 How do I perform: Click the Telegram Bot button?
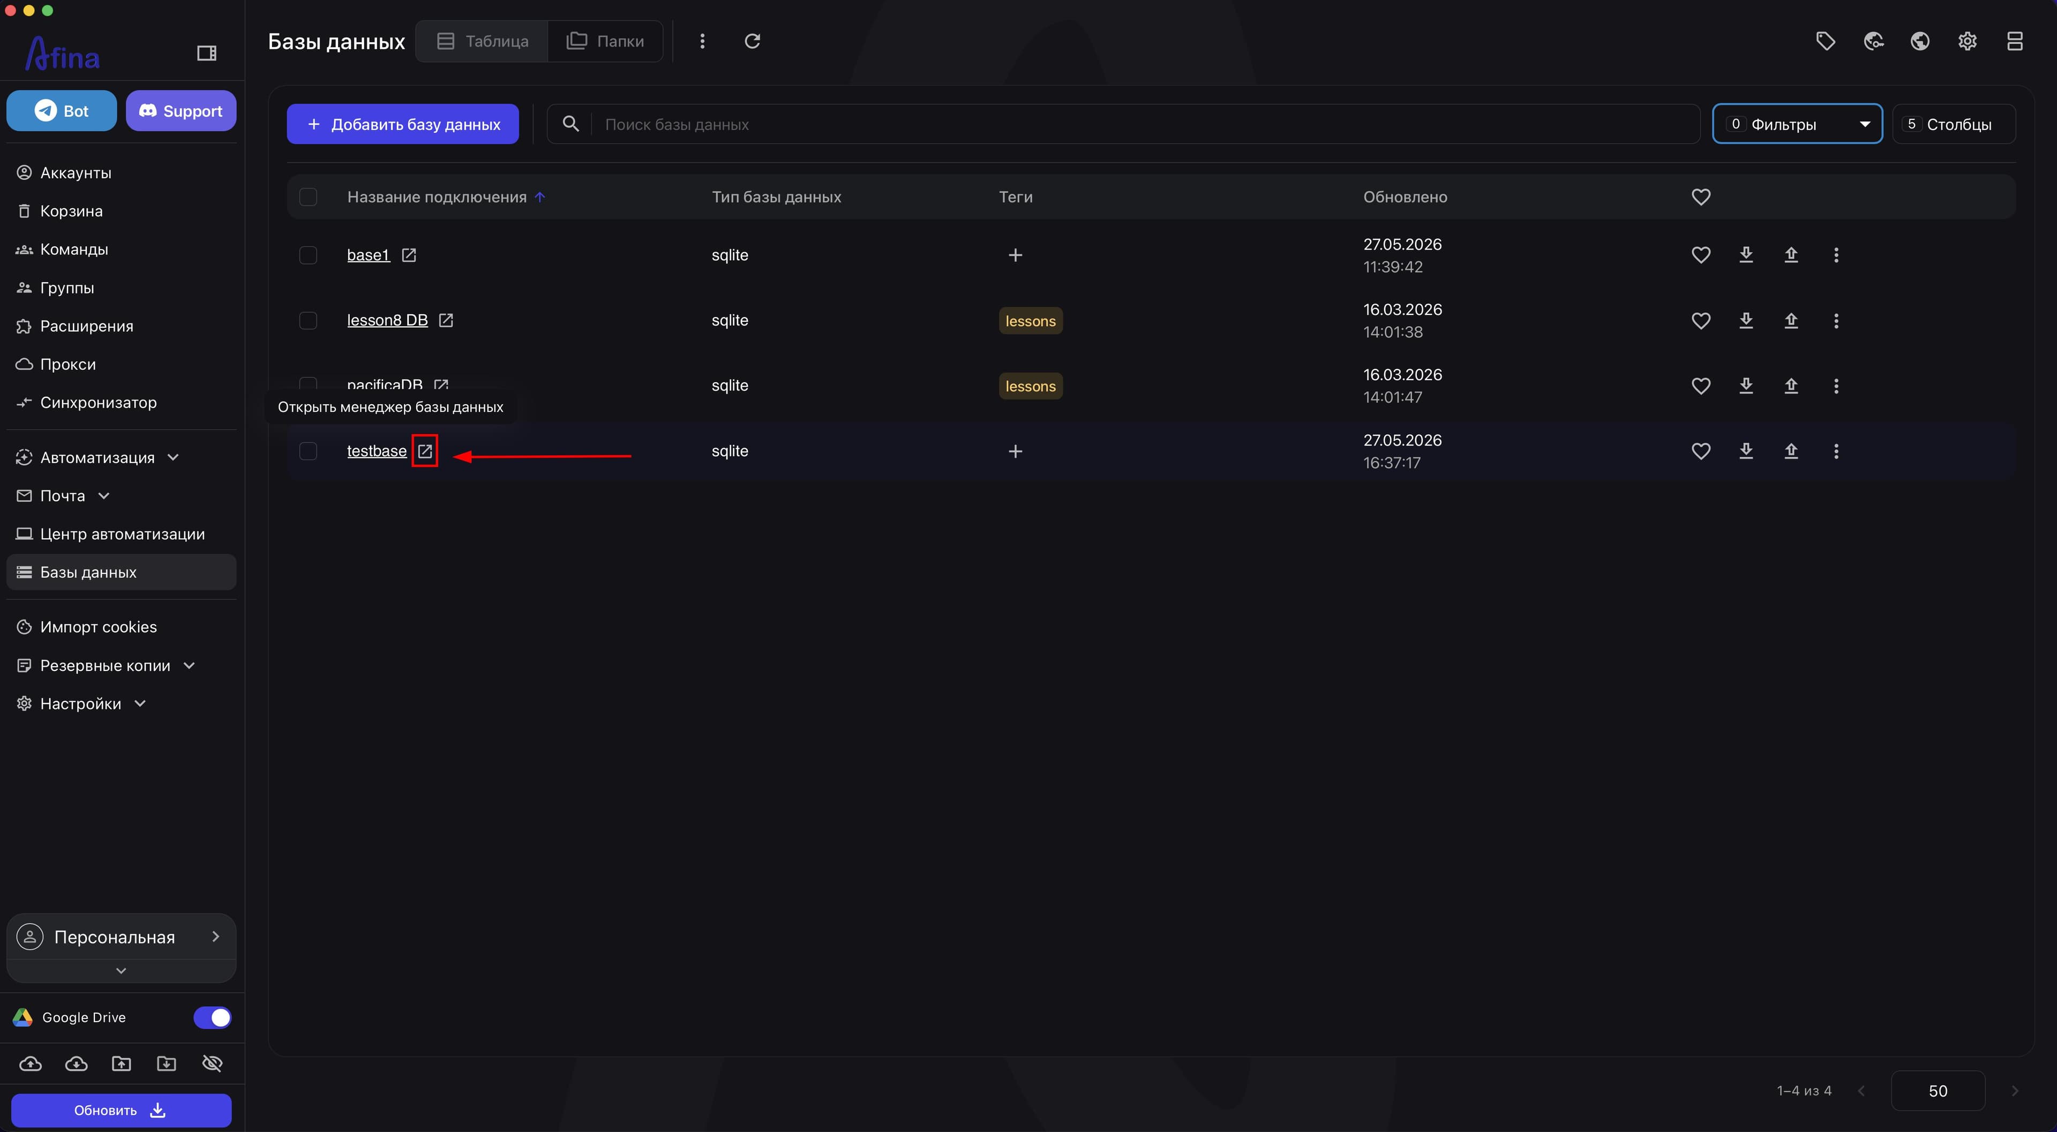tap(62, 111)
